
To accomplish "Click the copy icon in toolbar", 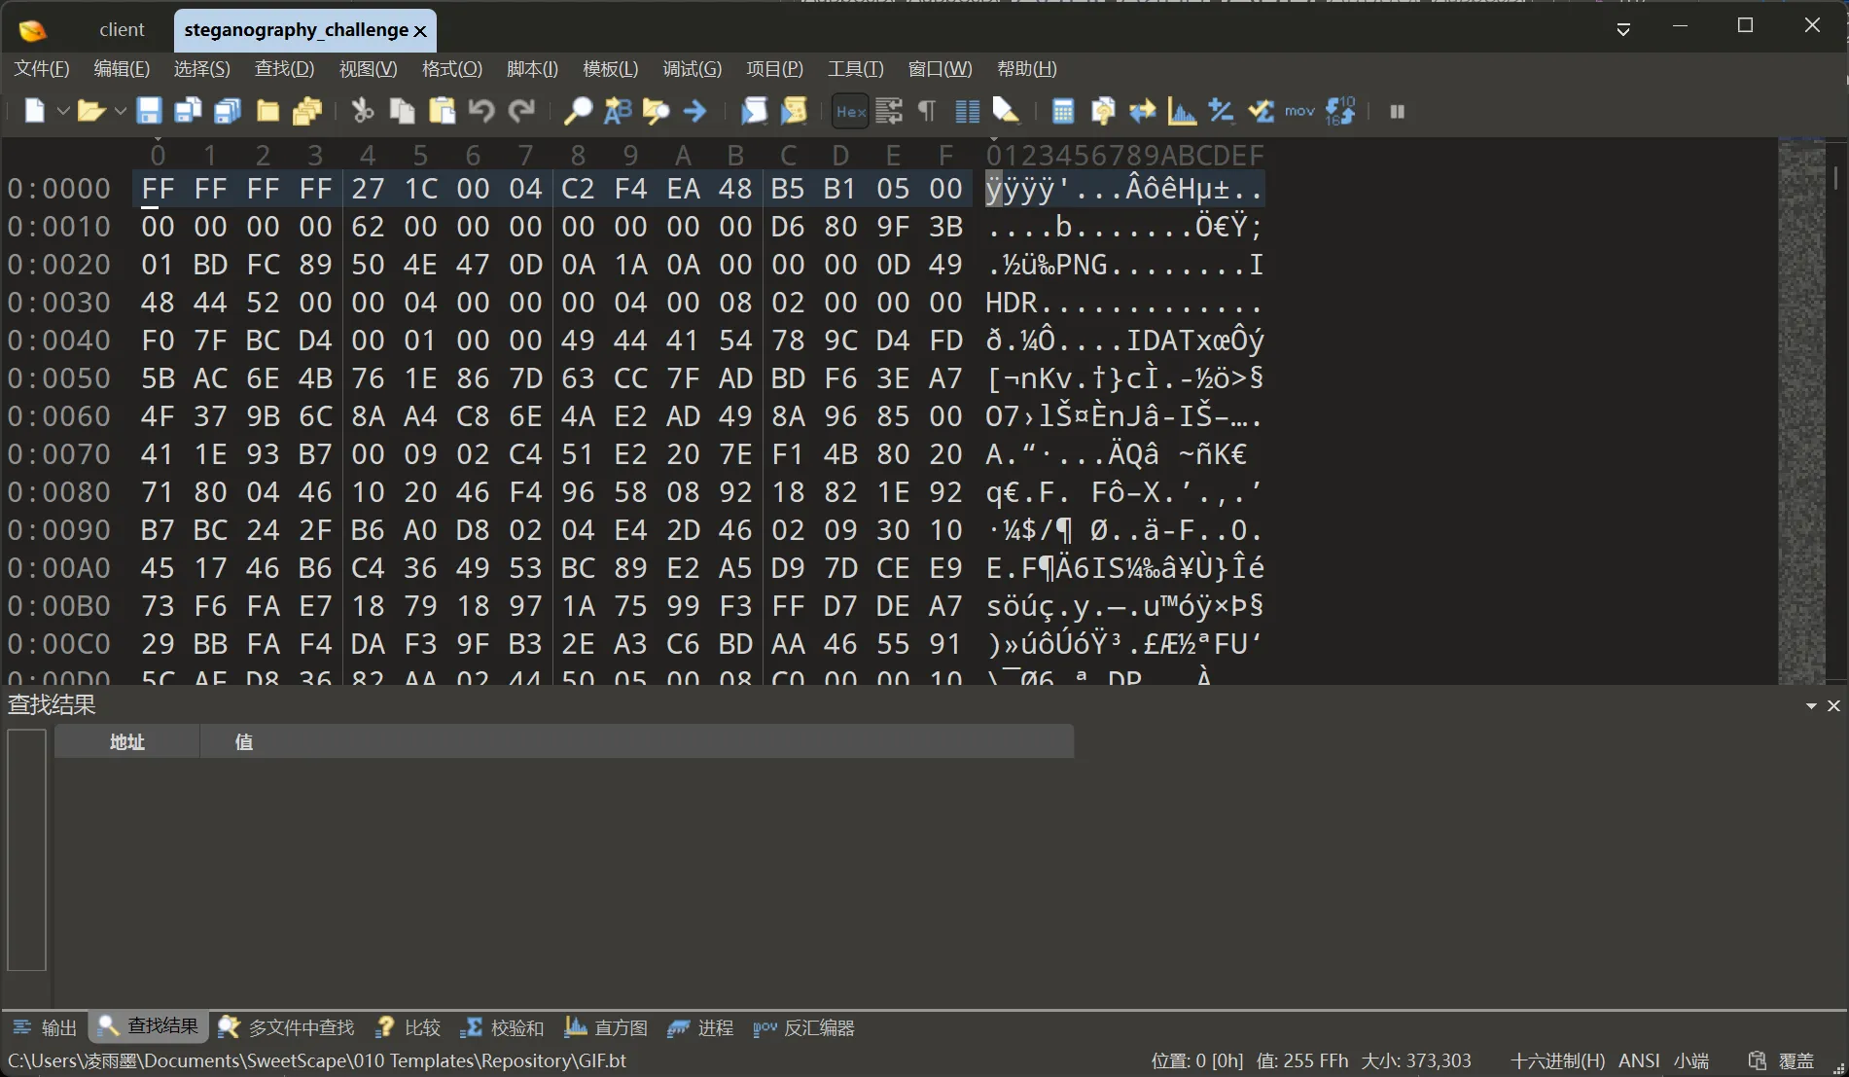I will point(402,111).
